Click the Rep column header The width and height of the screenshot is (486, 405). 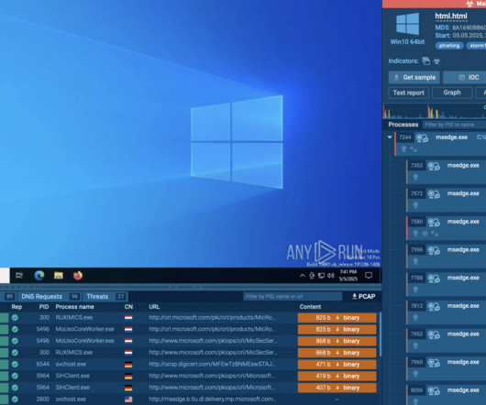pyautogui.click(x=17, y=307)
